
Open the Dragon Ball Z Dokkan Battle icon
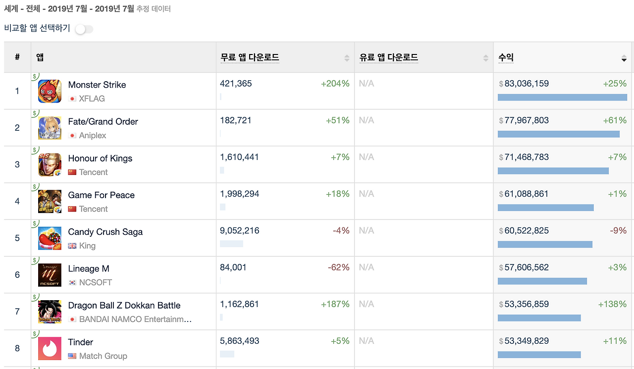[50, 312]
